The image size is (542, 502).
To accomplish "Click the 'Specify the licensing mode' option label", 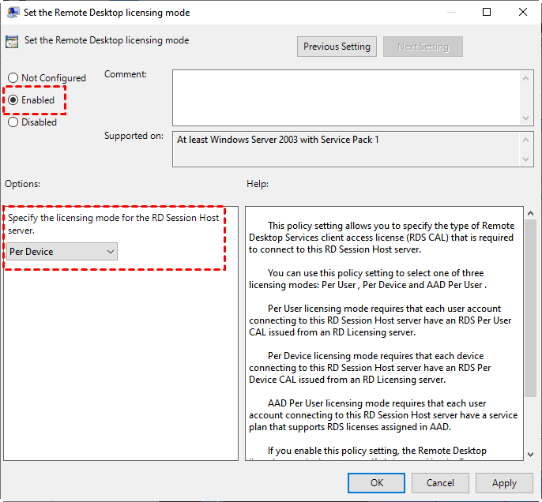I will [x=114, y=224].
